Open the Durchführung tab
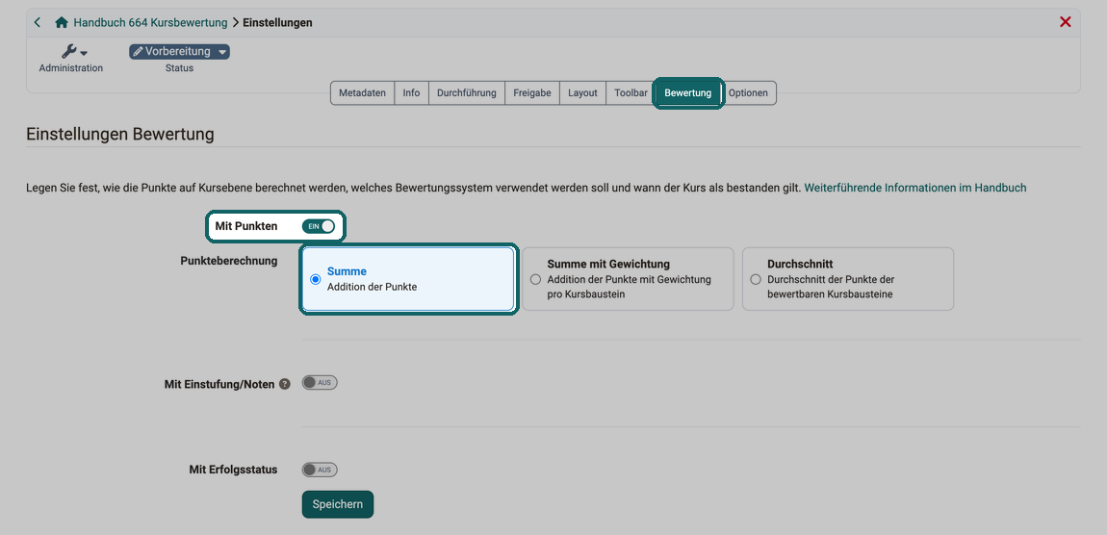Viewport: 1107px width, 535px height. tap(467, 93)
